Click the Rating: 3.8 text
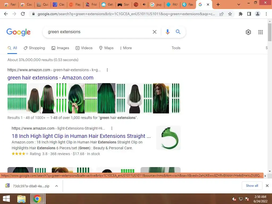The height and width of the screenshot is (204, 272). [39, 154]
